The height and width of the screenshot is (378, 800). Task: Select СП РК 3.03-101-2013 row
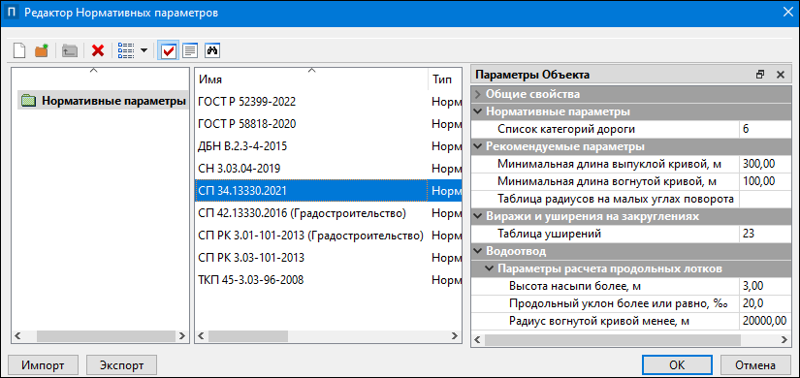coord(329,258)
